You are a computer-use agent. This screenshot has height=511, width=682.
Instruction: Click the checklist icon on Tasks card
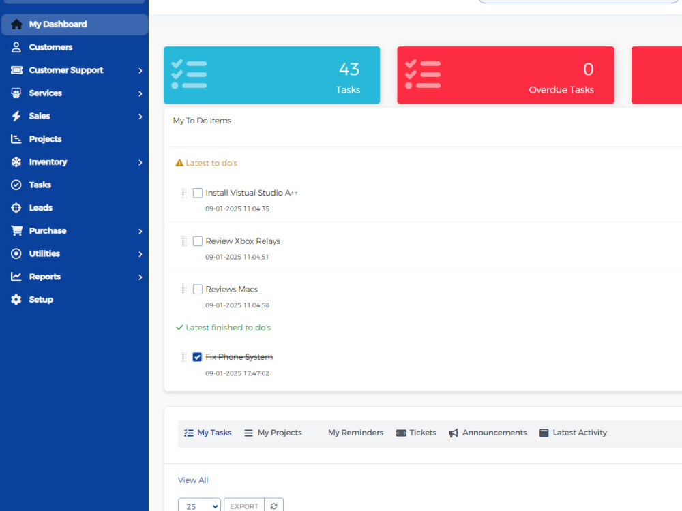point(189,74)
